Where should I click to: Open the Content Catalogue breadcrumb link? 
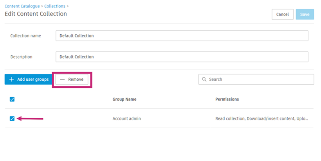click(22, 6)
